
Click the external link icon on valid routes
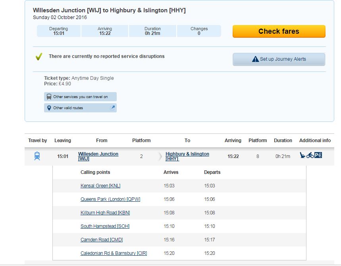point(112,108)
